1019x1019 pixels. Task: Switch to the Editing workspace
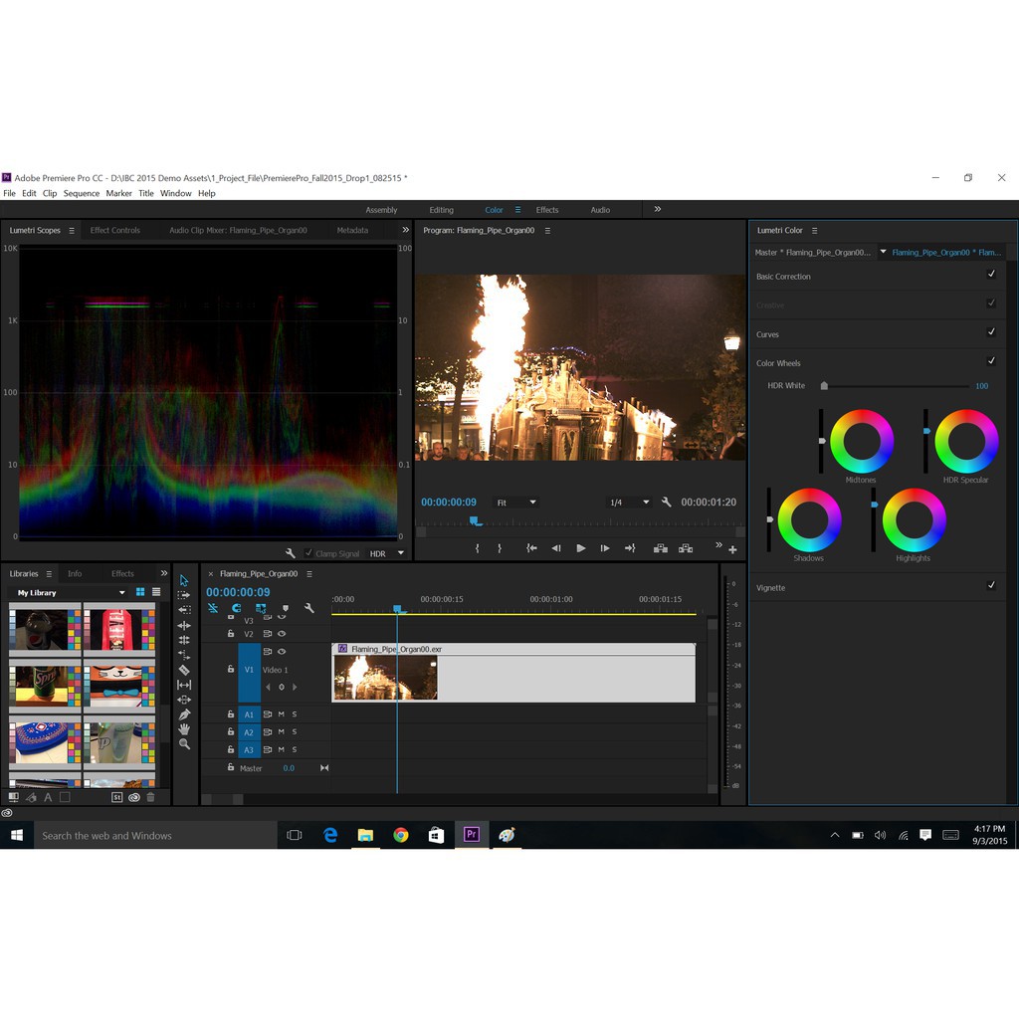[441, 210]
